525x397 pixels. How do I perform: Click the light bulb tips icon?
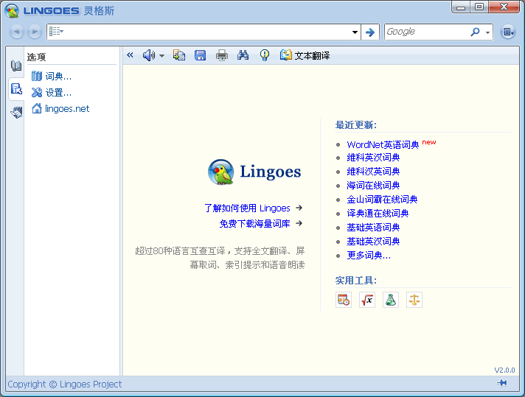tap(265, 55)
